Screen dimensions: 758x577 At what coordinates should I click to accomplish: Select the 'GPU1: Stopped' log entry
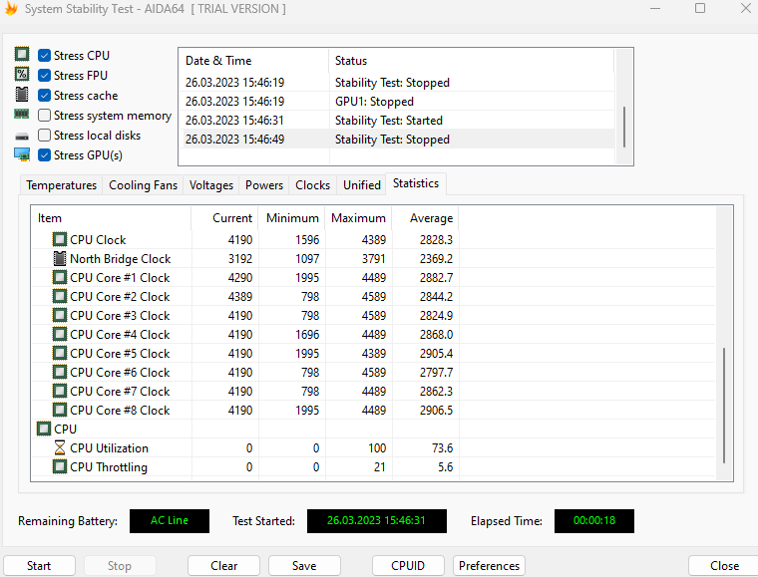(397, 102)
